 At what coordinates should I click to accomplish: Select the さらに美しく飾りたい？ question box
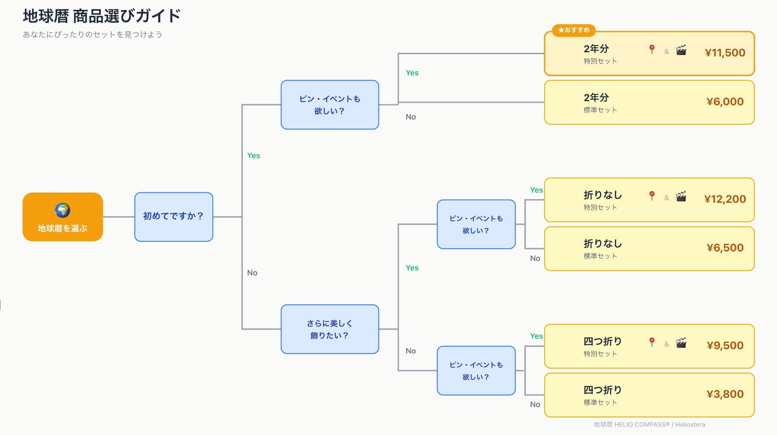330,329
